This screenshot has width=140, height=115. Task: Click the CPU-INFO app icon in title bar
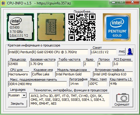pyautogui.click(x=3, y=3)
